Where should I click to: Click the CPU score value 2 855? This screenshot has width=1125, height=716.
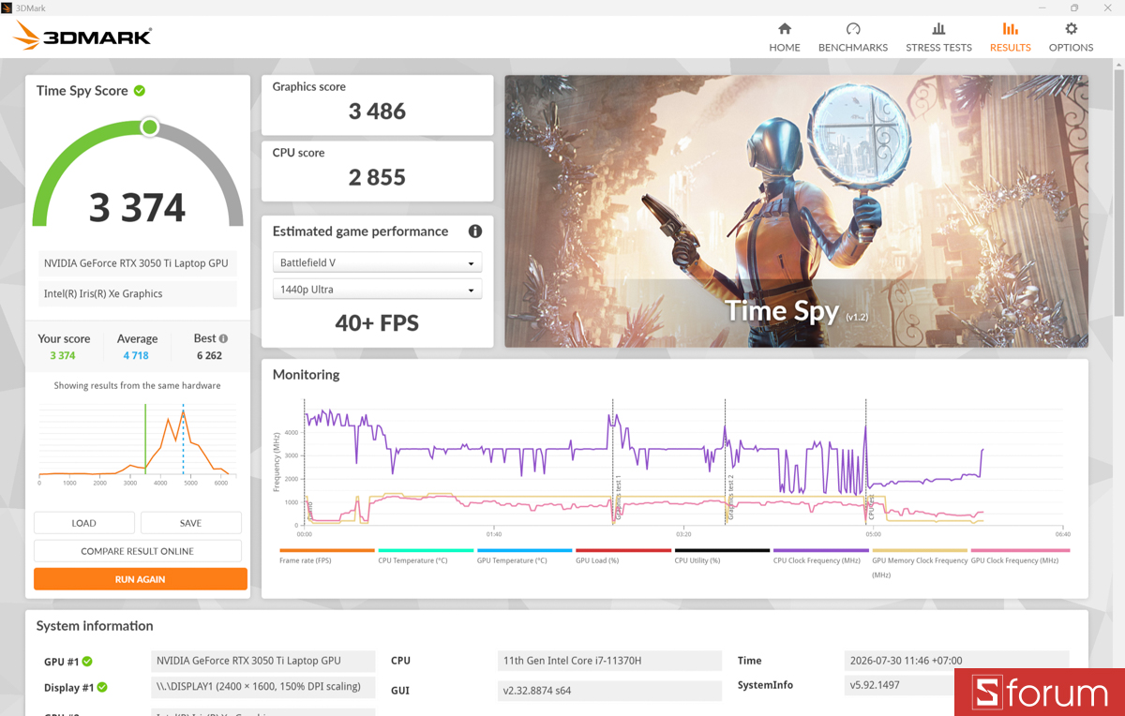pos(377,177)
